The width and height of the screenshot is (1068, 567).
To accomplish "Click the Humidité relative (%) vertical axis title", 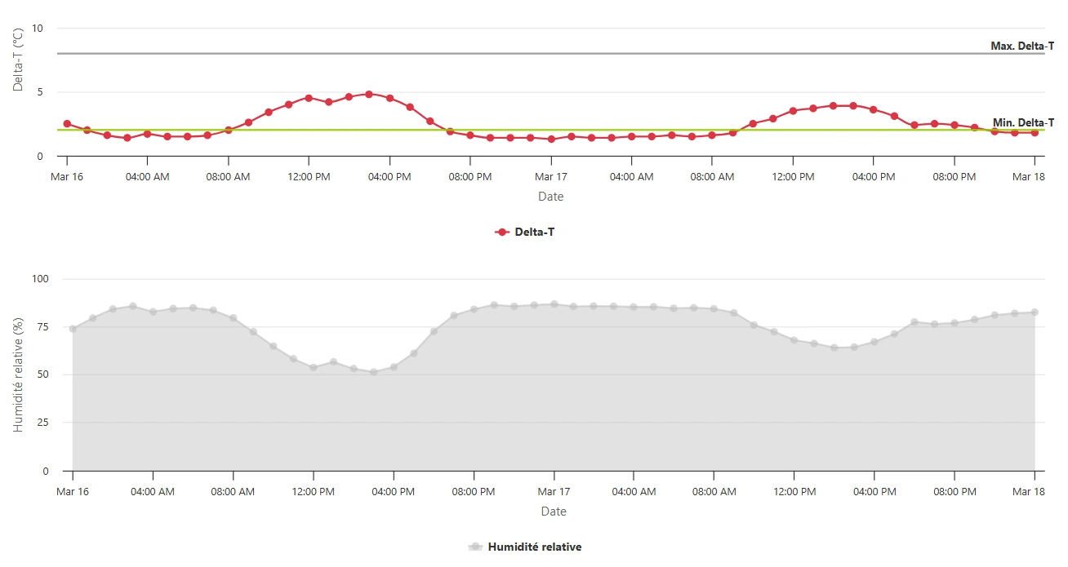I will pos(18,375).
